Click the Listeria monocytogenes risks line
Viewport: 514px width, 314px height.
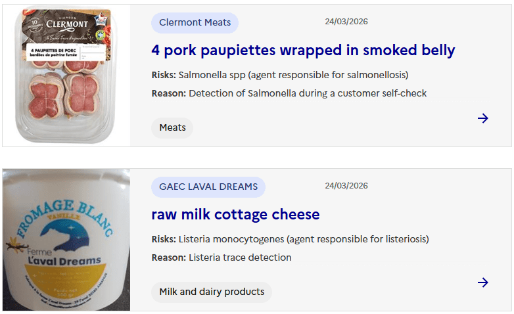point(290,239)
